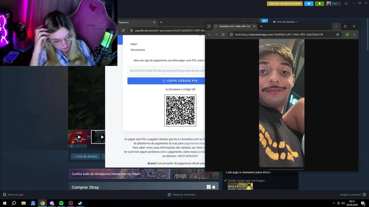Play the Stray trailer video thumbnail
The height and width of the screenshot is (207, 369).
79,137
